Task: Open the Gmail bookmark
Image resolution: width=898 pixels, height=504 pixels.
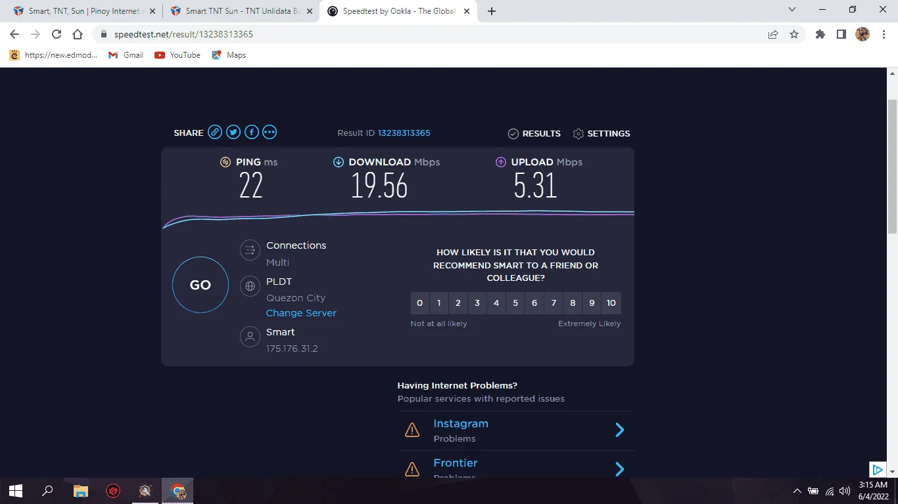Action: [126, 55]
